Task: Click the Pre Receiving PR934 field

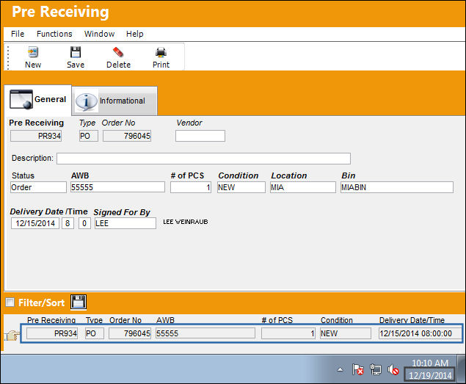Action: [x=36, y=136]
